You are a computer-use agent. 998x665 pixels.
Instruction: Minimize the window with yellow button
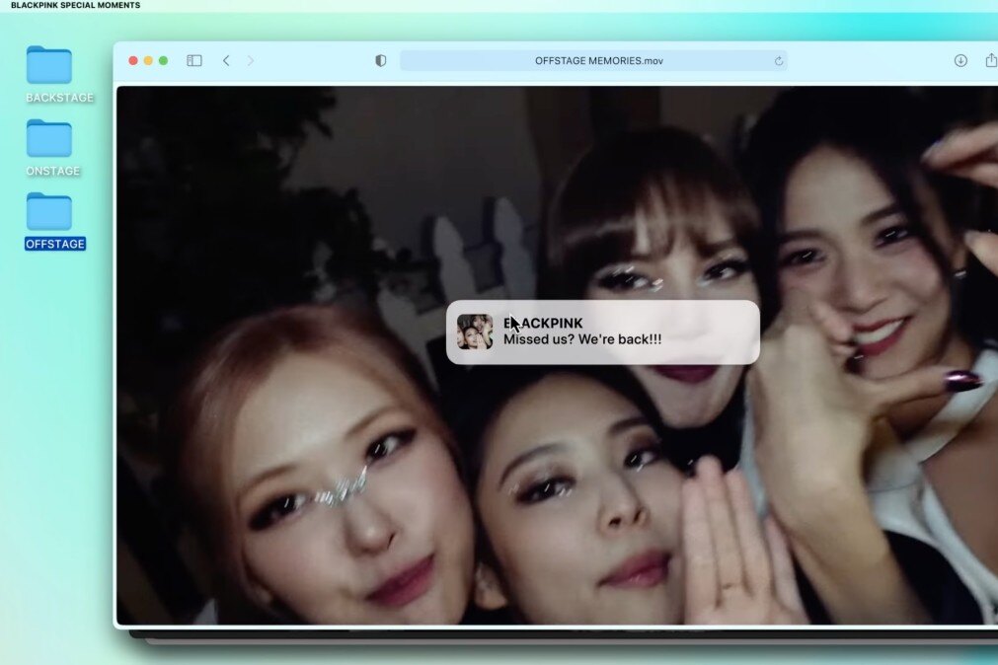(x=148, y=60)
